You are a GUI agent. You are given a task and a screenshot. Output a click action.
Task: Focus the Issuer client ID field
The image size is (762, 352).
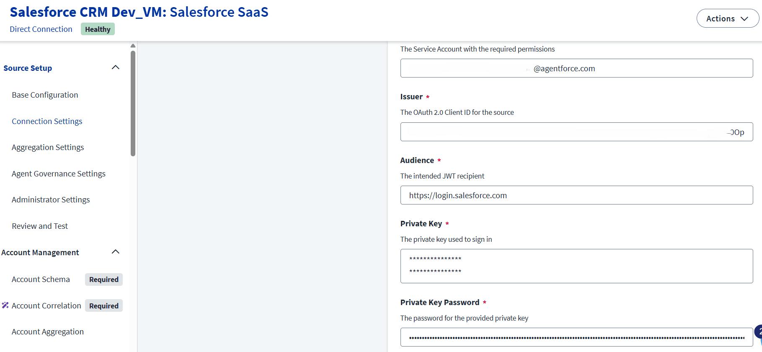[576, 132]
